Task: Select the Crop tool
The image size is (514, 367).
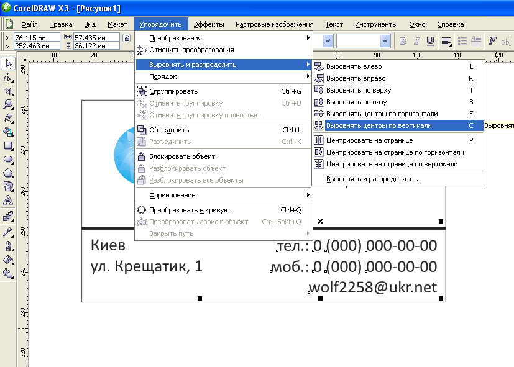Action: coord(8,91)
